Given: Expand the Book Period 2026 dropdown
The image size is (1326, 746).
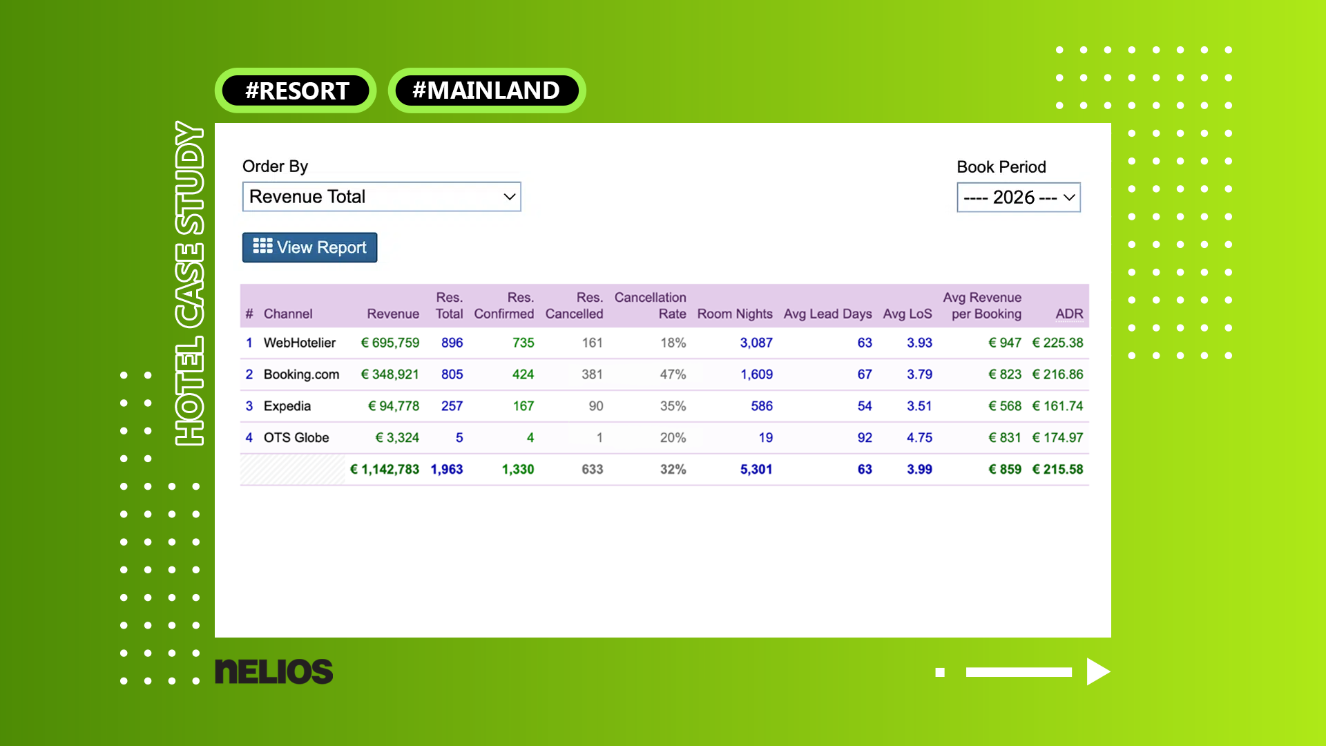Looking at the screenshot, I should pyautogui.click(x=1018, y=198).
